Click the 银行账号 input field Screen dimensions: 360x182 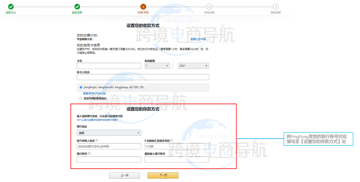point(109,159)
